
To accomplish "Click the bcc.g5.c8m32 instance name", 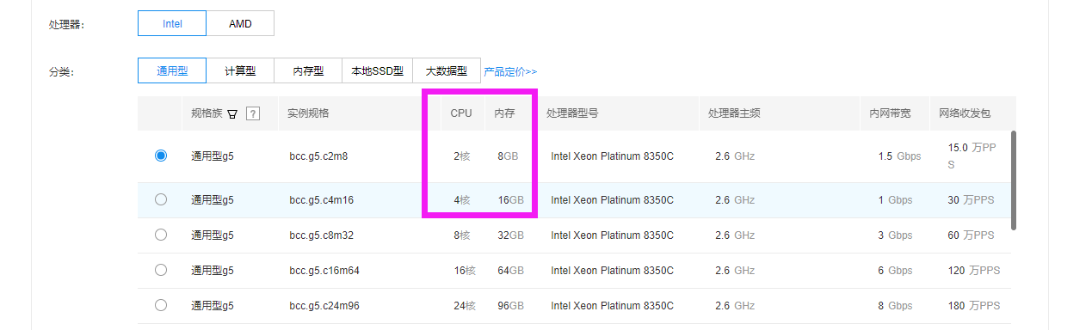I will tap(322, 235).
